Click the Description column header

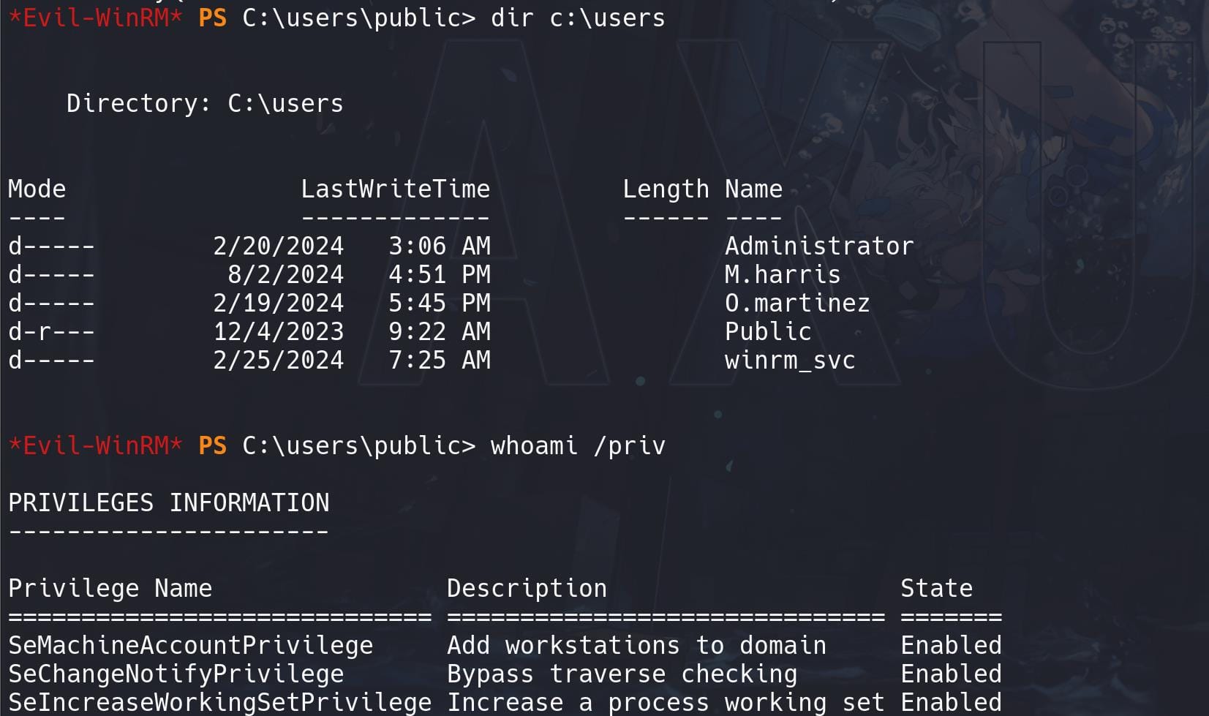point(527,589)
